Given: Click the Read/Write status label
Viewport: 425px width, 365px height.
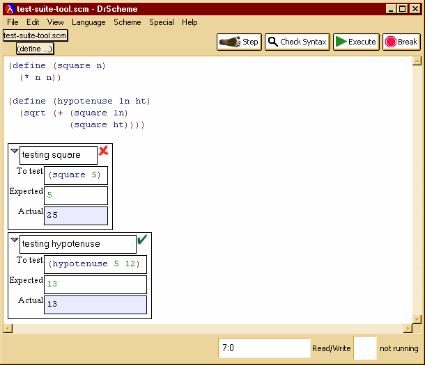Looking at the screenshot, I should (332, 348).
